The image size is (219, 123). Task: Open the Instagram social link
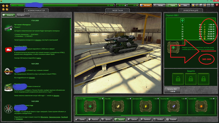pyautogui.click(x=19, y=119)
